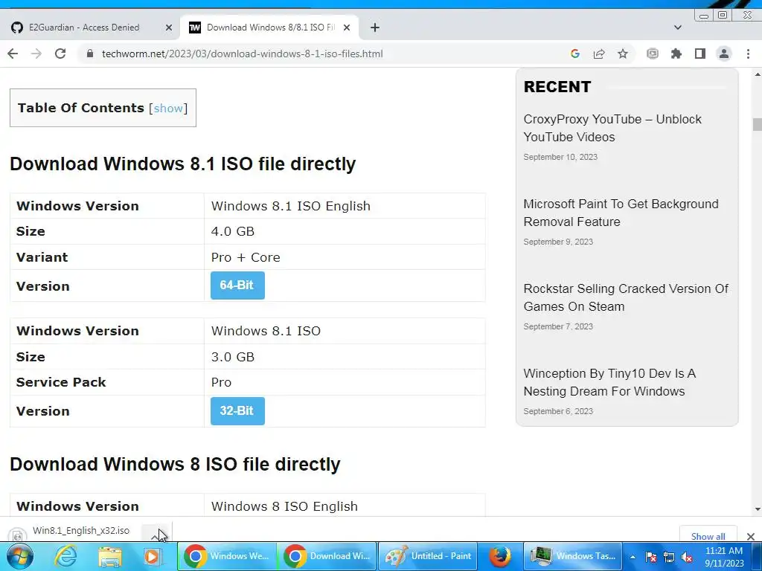
Task: Open the Windows Start button
Action: click(x=20, y=556)
